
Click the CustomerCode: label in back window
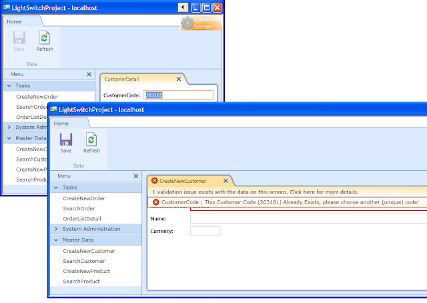coord(121,95)
